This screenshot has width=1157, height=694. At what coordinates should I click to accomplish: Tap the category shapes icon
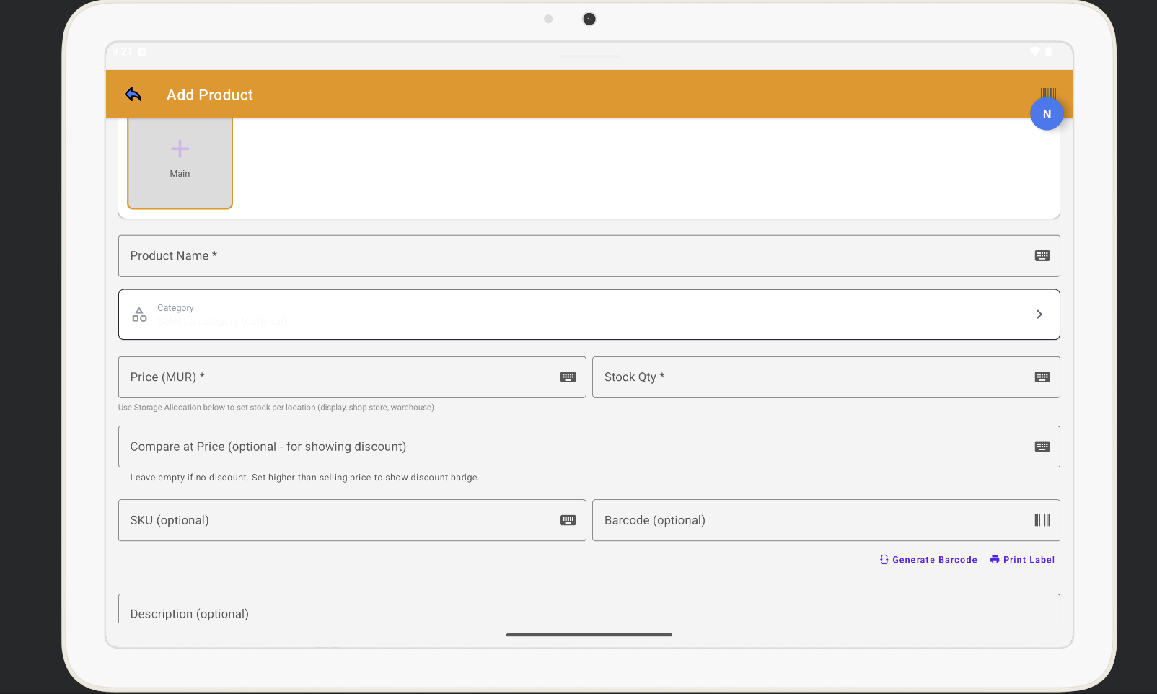pos(139,315)
